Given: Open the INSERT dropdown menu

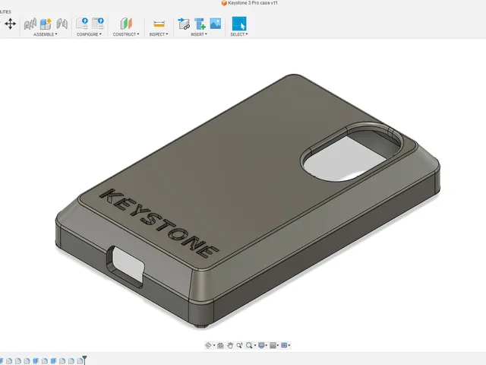Looking at the screenshot, I should [x=199, y=34].
